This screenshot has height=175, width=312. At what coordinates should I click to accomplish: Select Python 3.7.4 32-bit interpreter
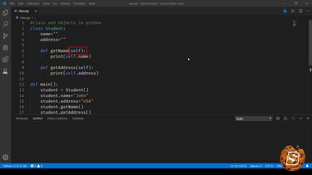click(15, 166)
